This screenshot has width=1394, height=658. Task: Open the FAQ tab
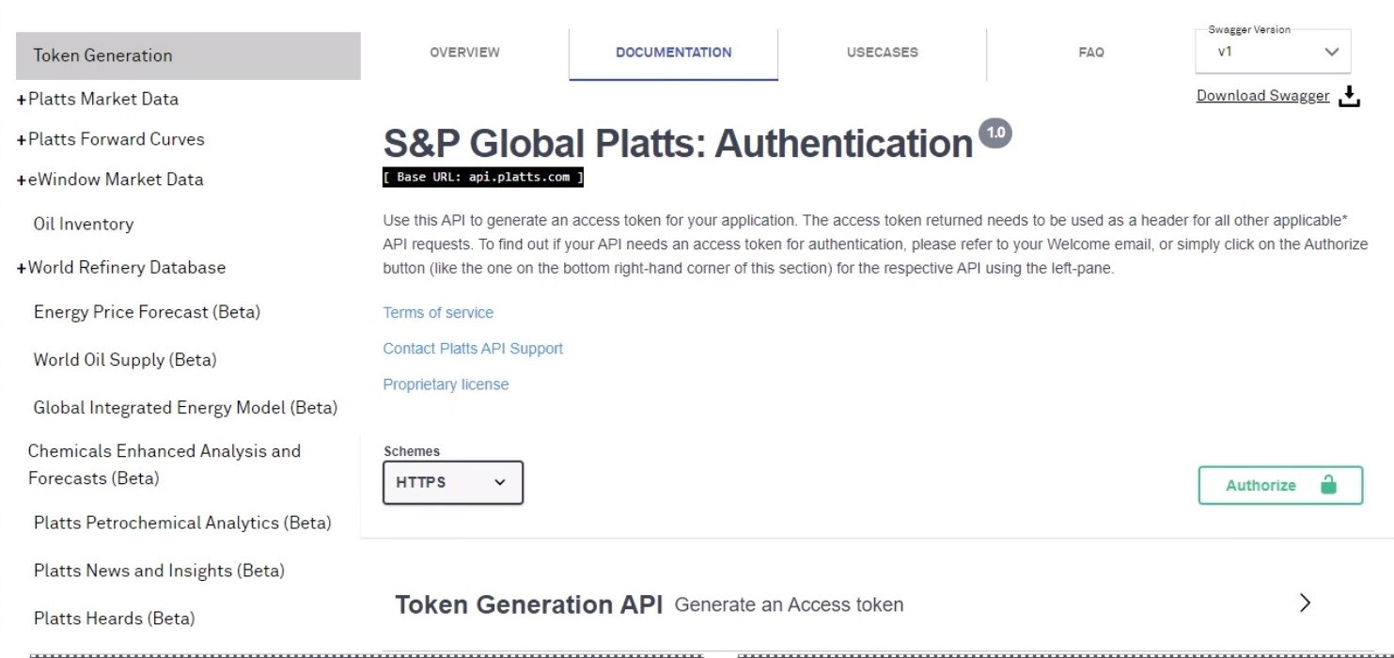click(x=1090, y=53)
